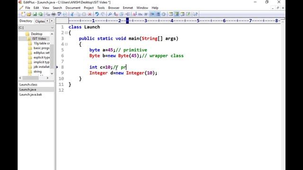Click the folder tree scroll-down arrow

pos(52,74)
